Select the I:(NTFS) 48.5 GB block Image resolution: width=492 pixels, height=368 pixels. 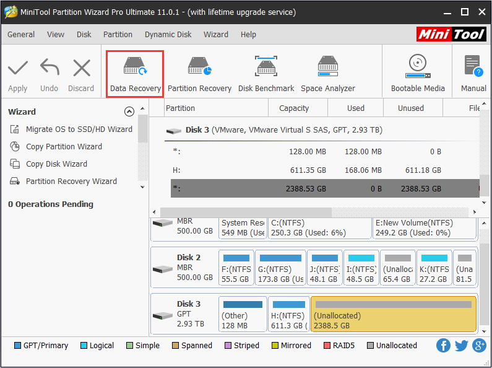361,268
